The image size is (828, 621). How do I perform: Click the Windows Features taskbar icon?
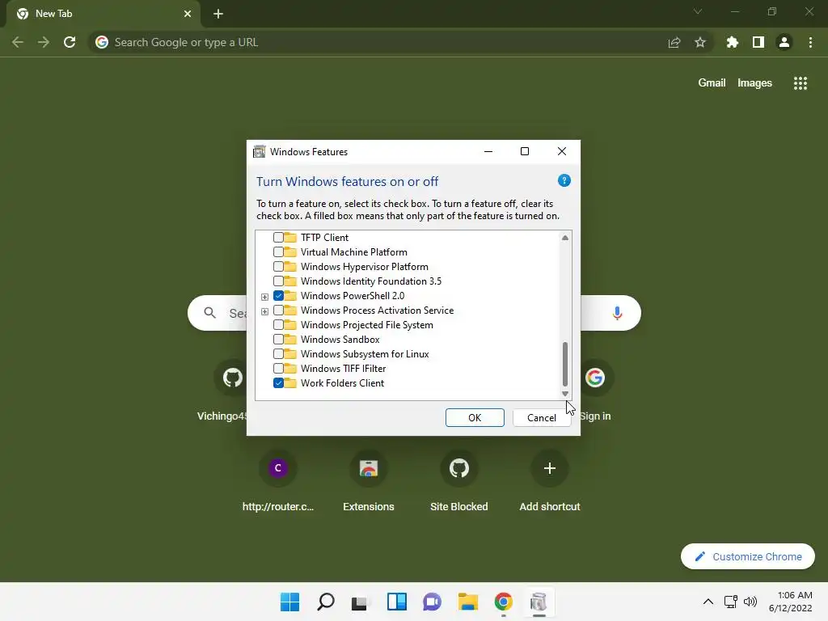(x=539, y=602)
